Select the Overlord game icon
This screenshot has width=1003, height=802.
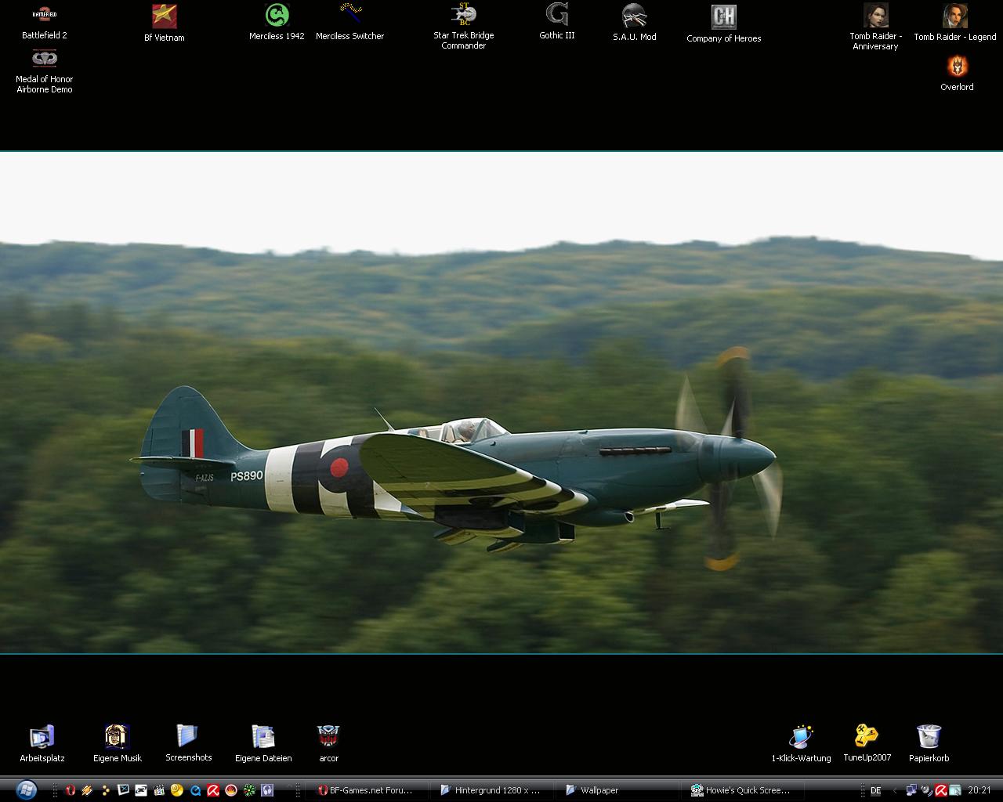(957, 67)
